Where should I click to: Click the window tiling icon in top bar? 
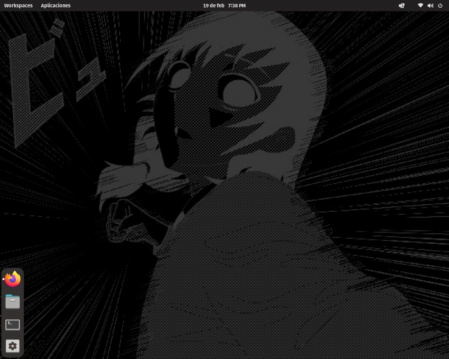point(402,6)
